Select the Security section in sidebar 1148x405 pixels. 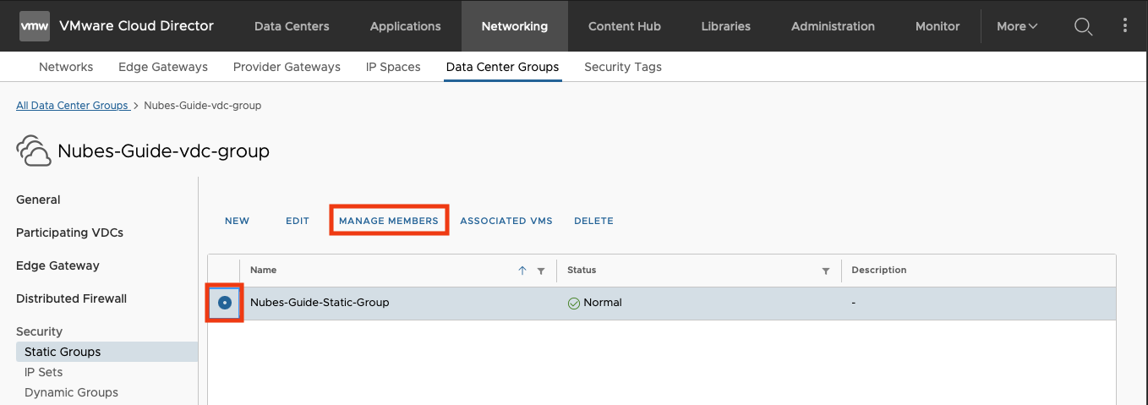pyautogui.click(x=39, y=331)
